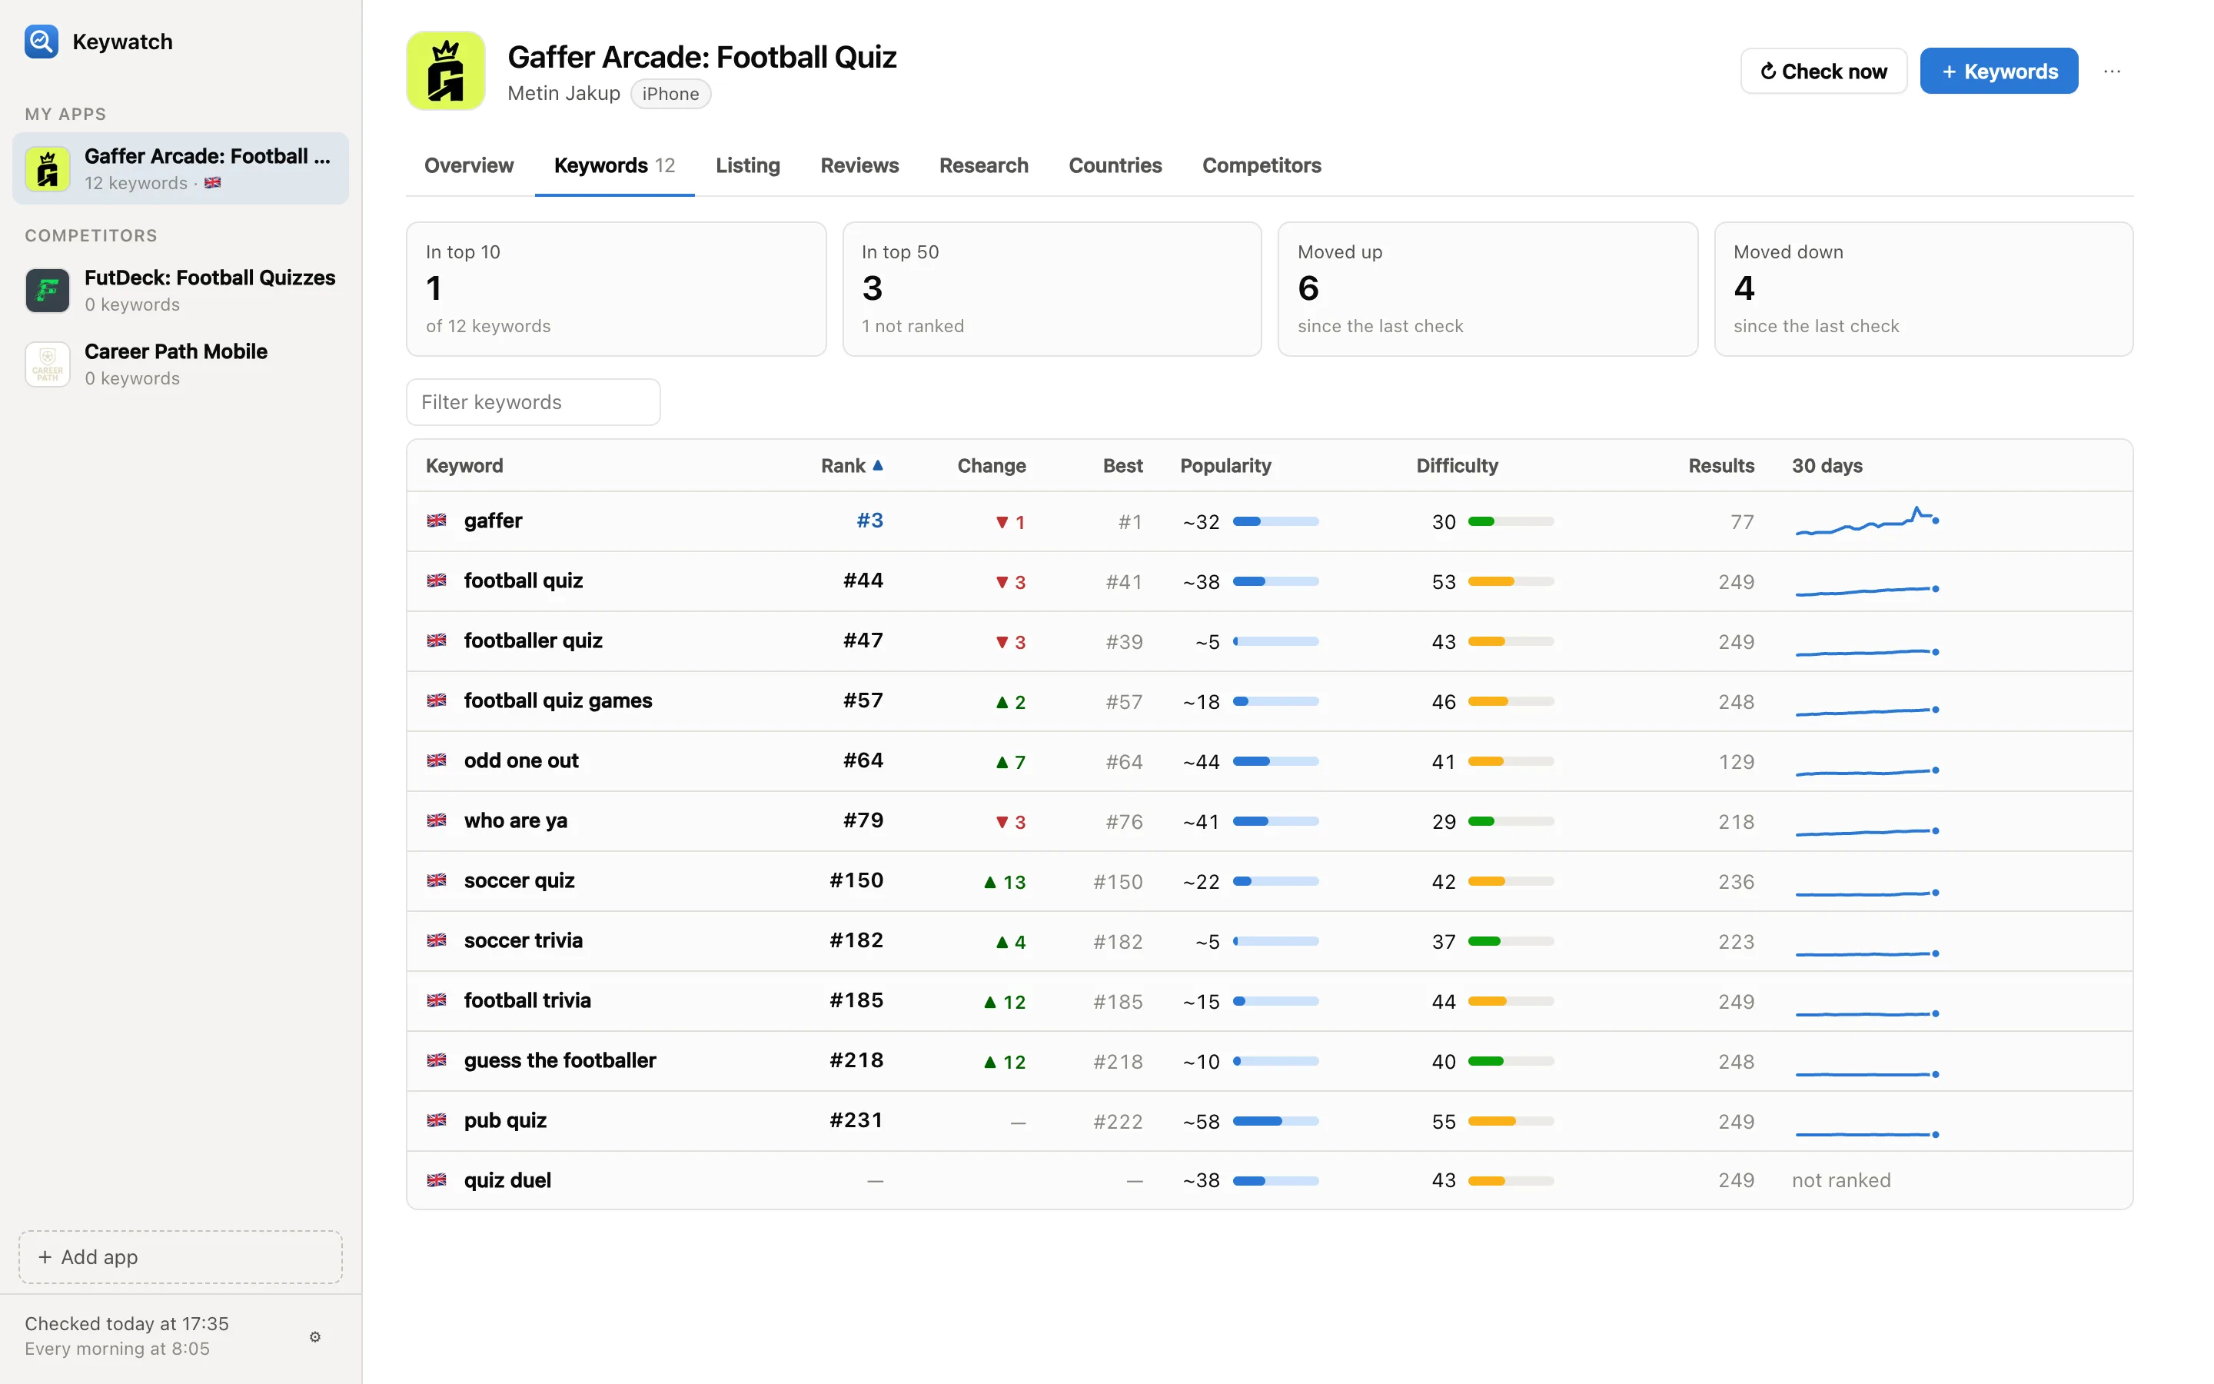Select the 'football quiz' keyword
This screenshot has width=2214, height=1384.
tap(524, 581)
